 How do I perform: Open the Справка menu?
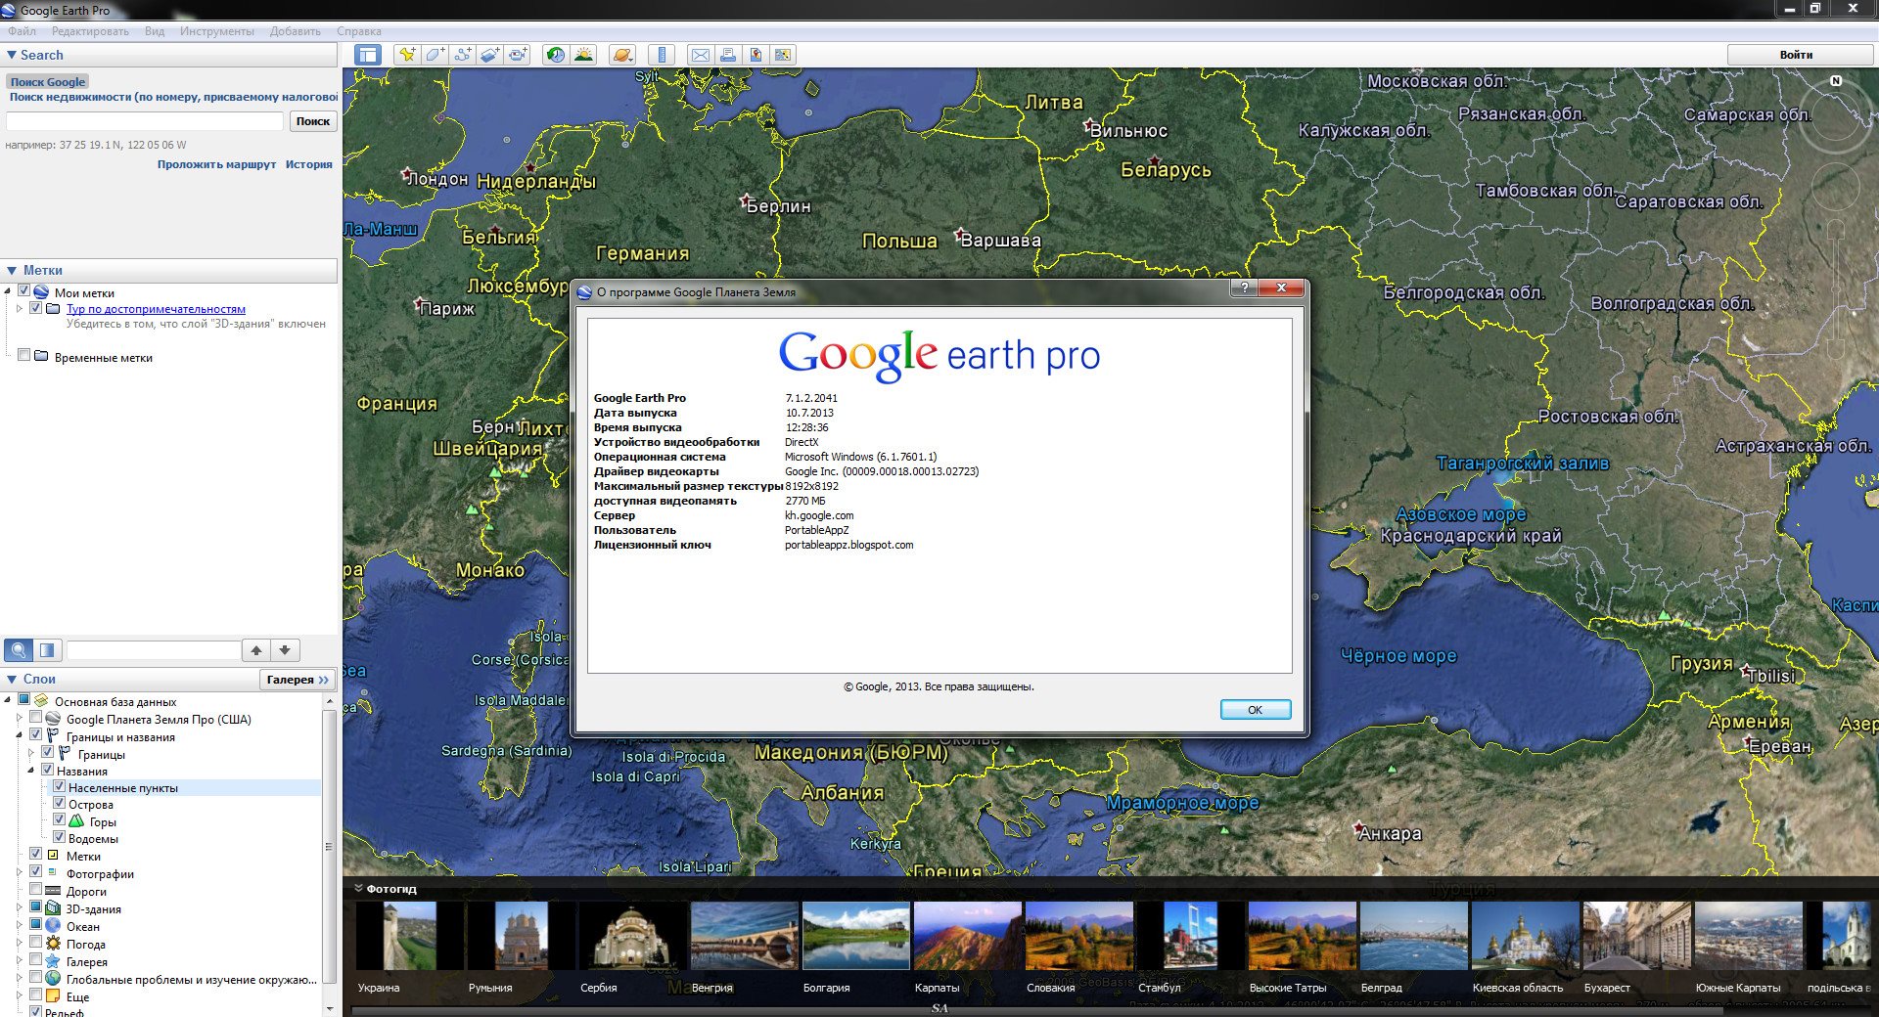tap(358, 31)
